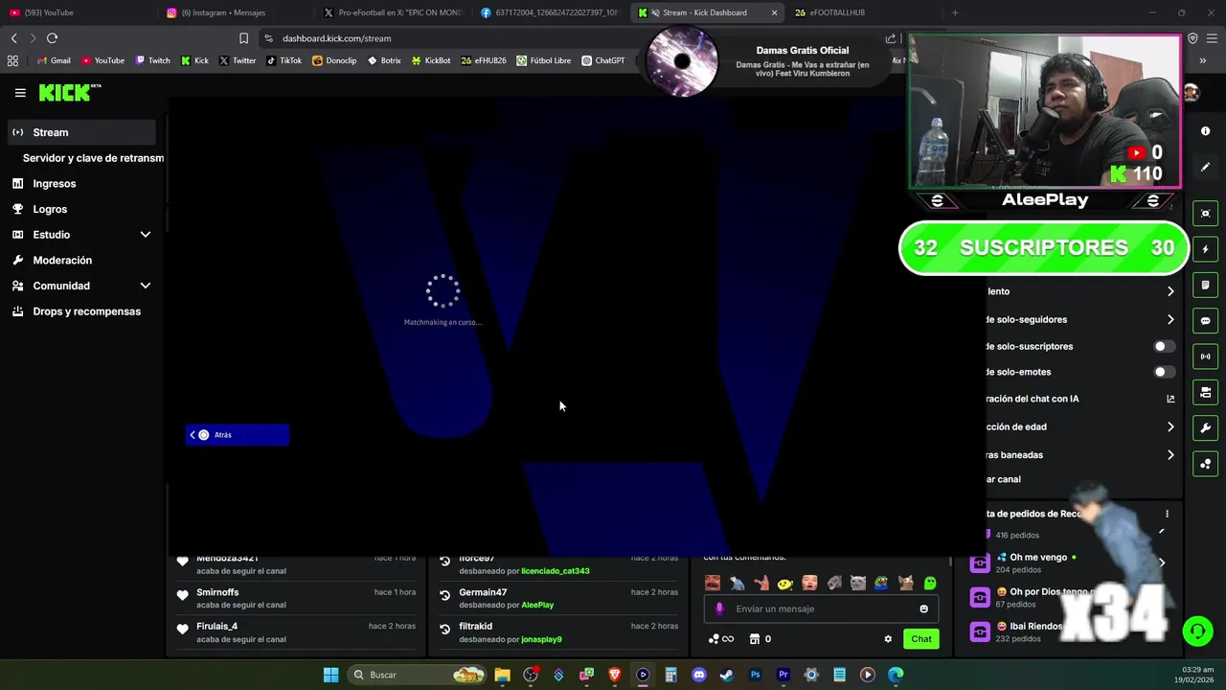The width and height of the screenshot is (1226, 690).
Task: Click the channel points bubbles sidebar icon
Action: [1205, 464]
